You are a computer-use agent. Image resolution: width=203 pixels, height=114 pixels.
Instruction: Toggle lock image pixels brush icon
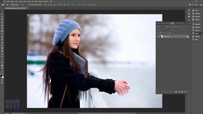click(x=163, y=33)
